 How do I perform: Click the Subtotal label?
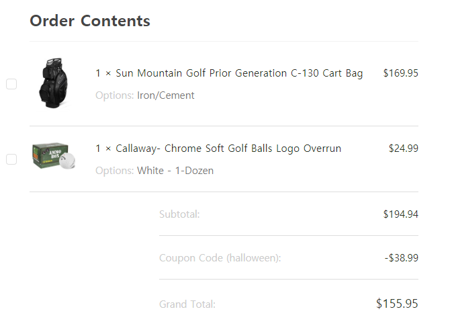179,214
